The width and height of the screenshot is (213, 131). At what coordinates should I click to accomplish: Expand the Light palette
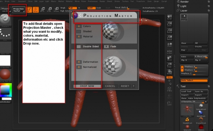point(183,6)
